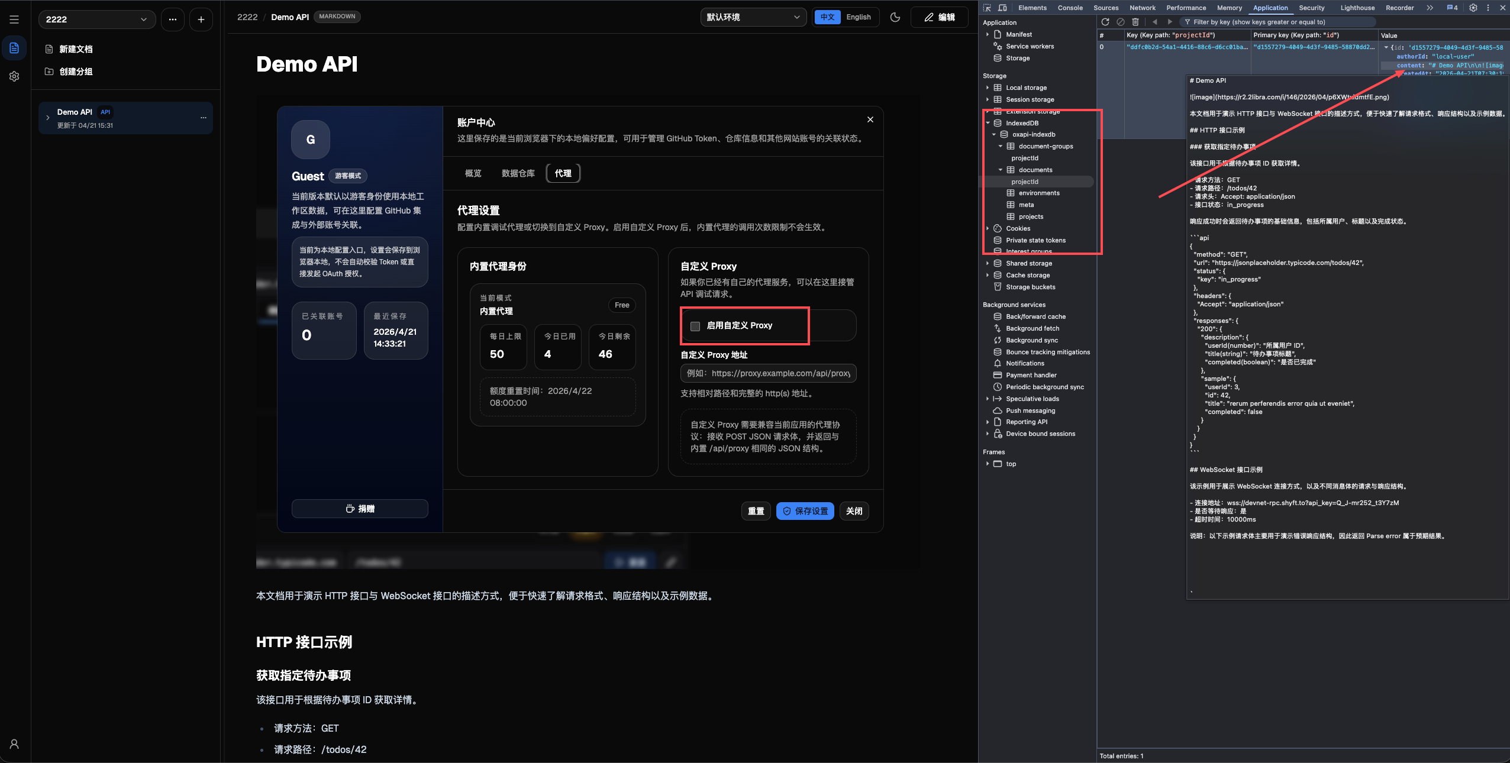Image resolution: width=1510 pixels, height=763 pixels.
Task: Select Background fetch service
Action: coord(1033,328)
